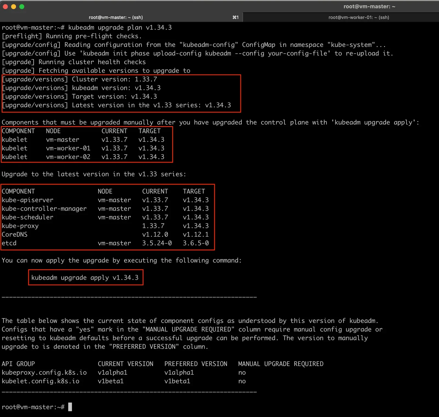Click the typed 'kubeadm upgrade plan v1.34.3' command
Viewport: 439px width, 417px height.
pyautogui.click(x=120, y=27)
